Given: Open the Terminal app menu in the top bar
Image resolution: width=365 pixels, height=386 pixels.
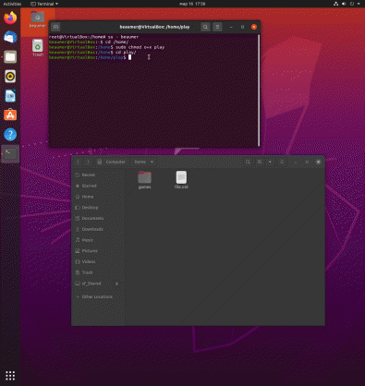Looking at the screenshot, I should [x=44, y=4].
